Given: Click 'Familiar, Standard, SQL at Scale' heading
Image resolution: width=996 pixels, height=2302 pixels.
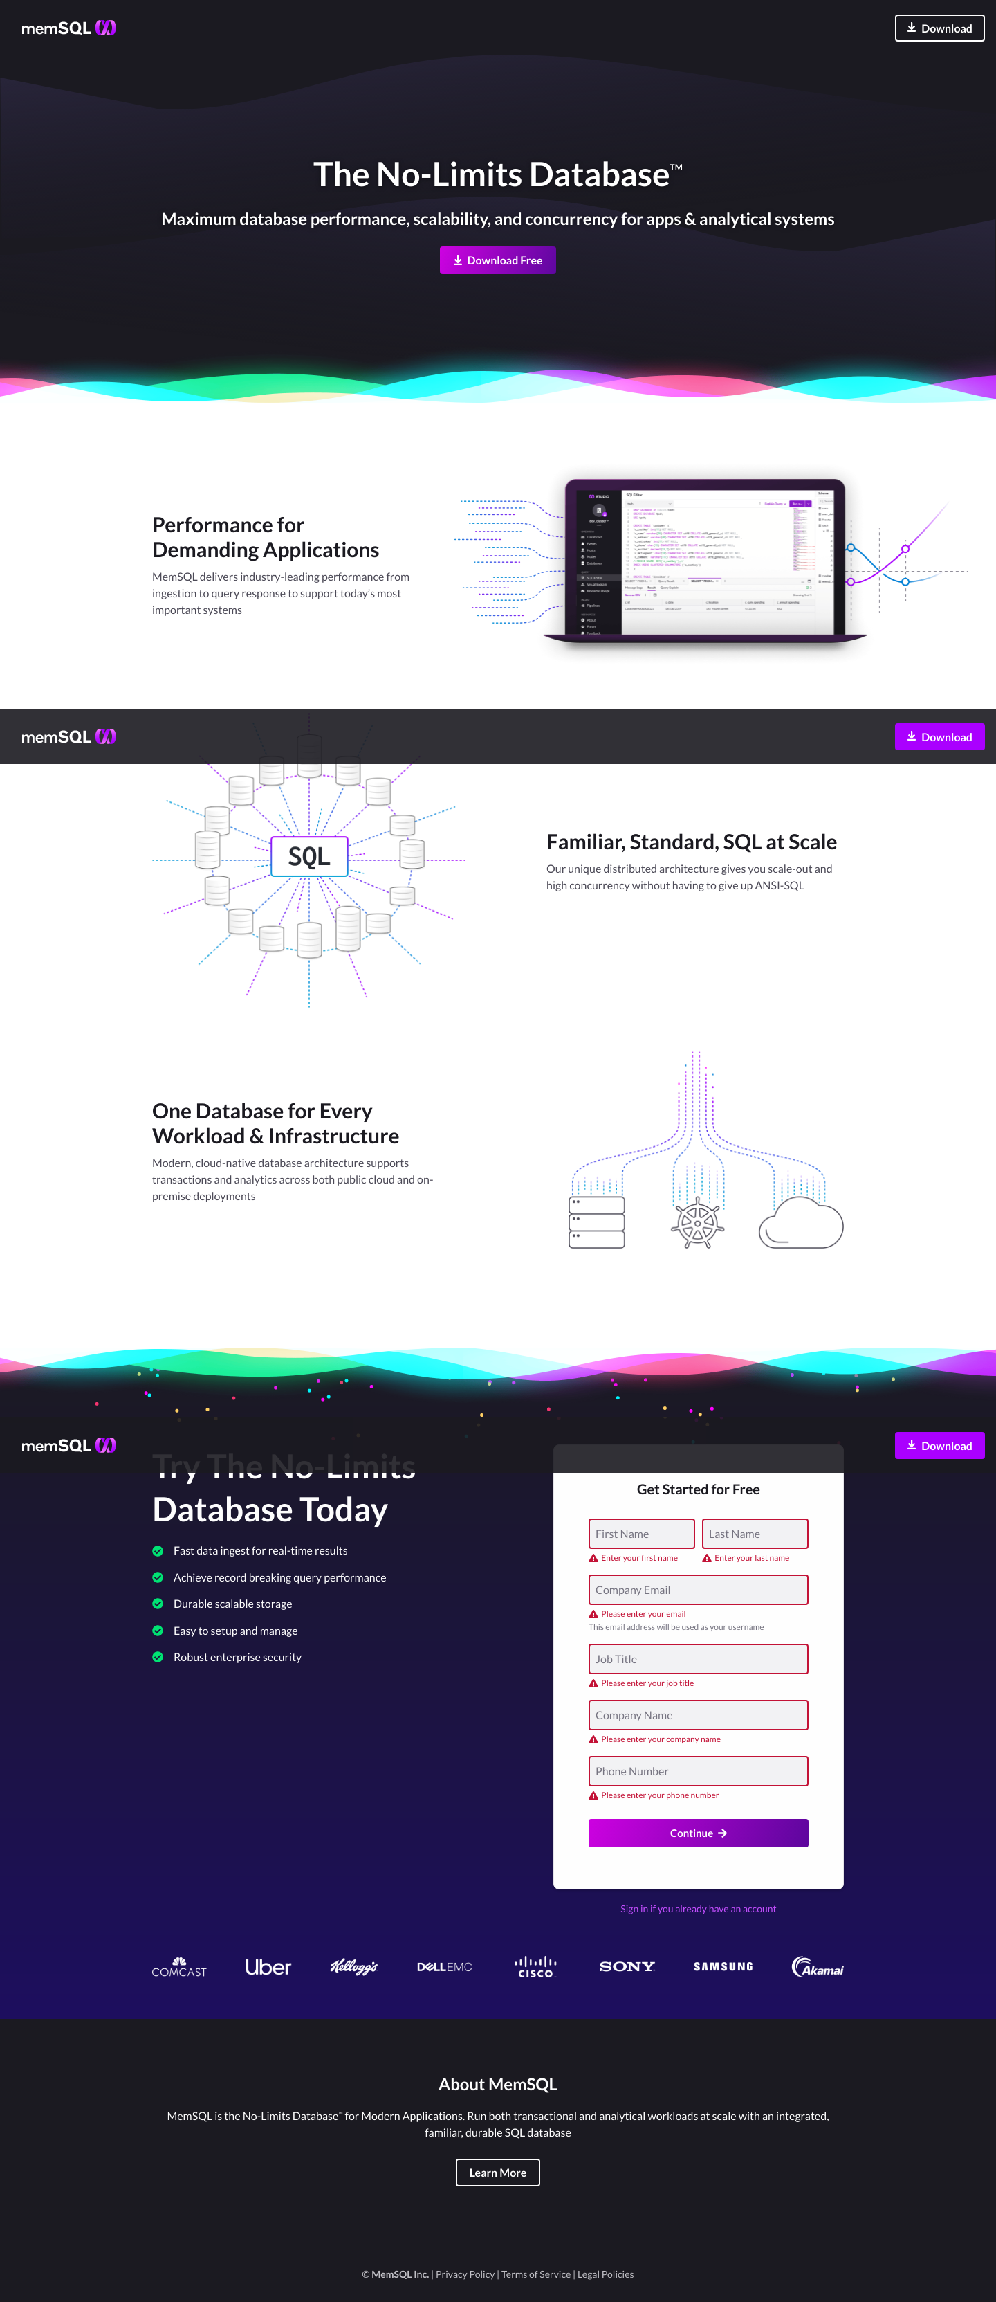Looking at the screenshot, I should click(692, 842).
